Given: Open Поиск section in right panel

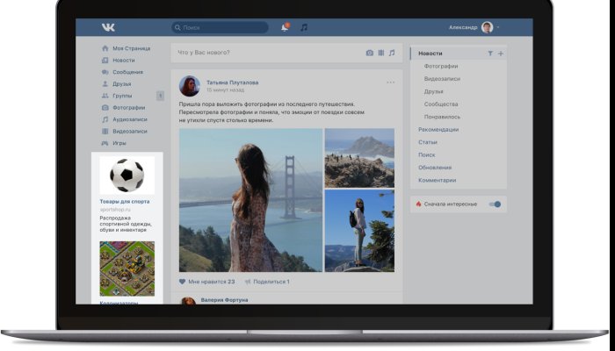Looking at the screenshot, I should tap(426, 154).
